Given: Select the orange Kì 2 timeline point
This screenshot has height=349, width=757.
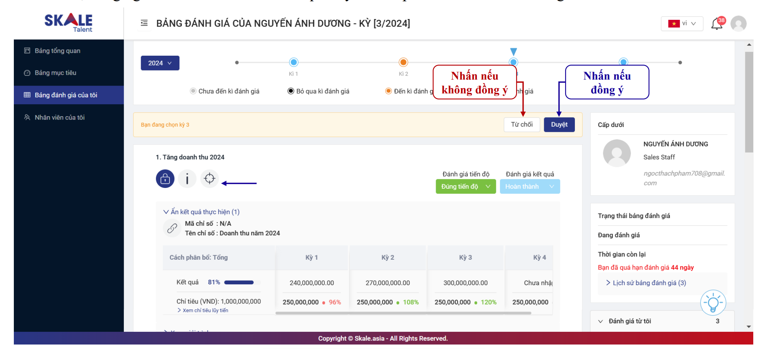Looking at the screenshot, I should (403, 62).
